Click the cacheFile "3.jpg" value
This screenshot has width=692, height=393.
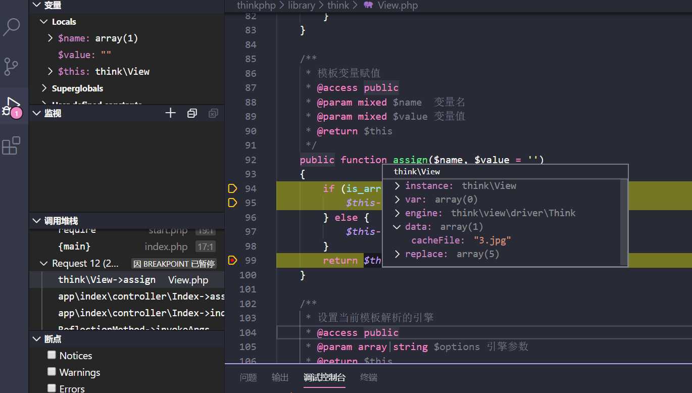(492, 240)
